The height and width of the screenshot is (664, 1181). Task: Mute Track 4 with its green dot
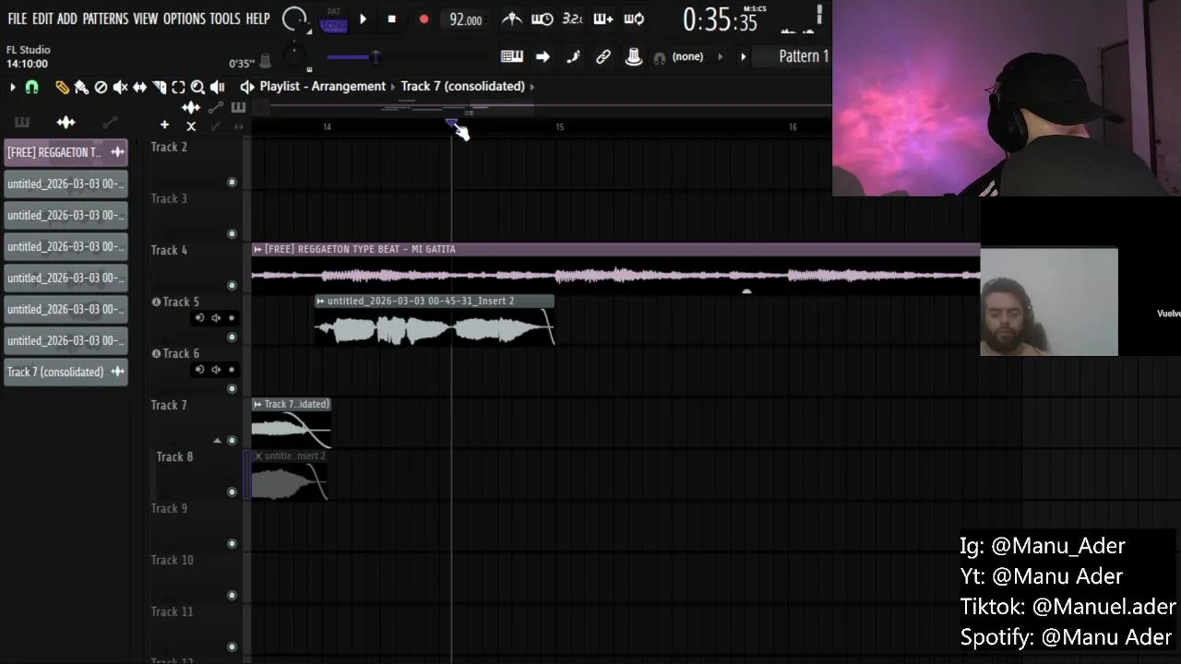tap(232, 286)
